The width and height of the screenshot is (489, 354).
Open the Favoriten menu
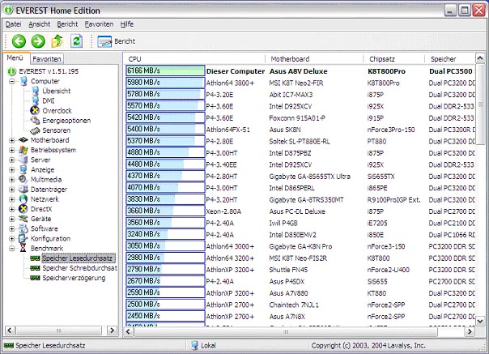[x=99, y=24]
